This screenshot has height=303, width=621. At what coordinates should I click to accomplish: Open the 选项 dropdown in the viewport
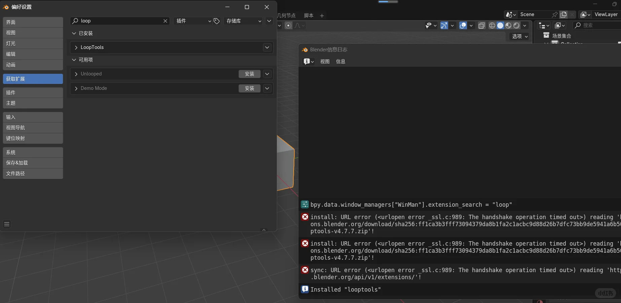pos(518,37)
